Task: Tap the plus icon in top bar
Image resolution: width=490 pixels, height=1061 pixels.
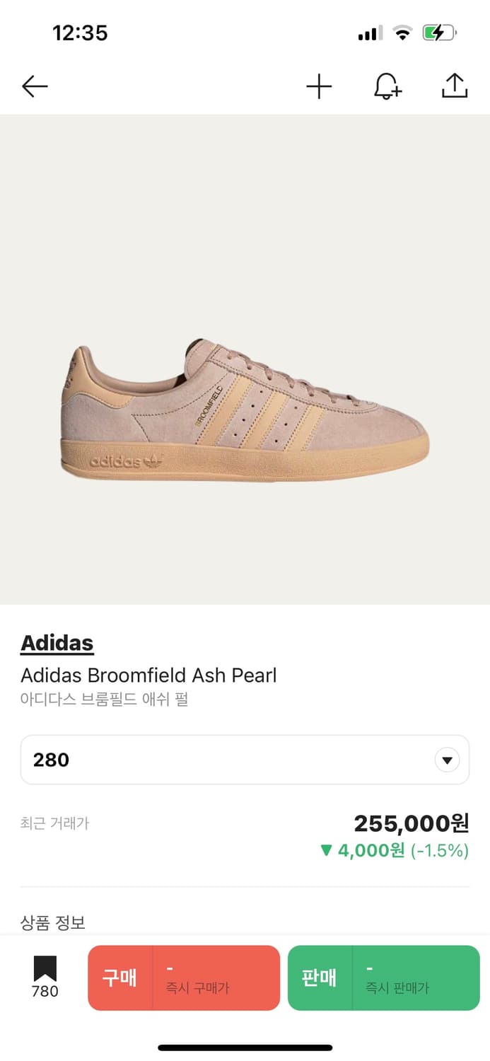Action: tap(319, 86)
